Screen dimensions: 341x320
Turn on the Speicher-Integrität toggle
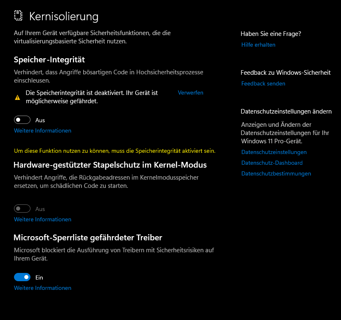(22, 120)
